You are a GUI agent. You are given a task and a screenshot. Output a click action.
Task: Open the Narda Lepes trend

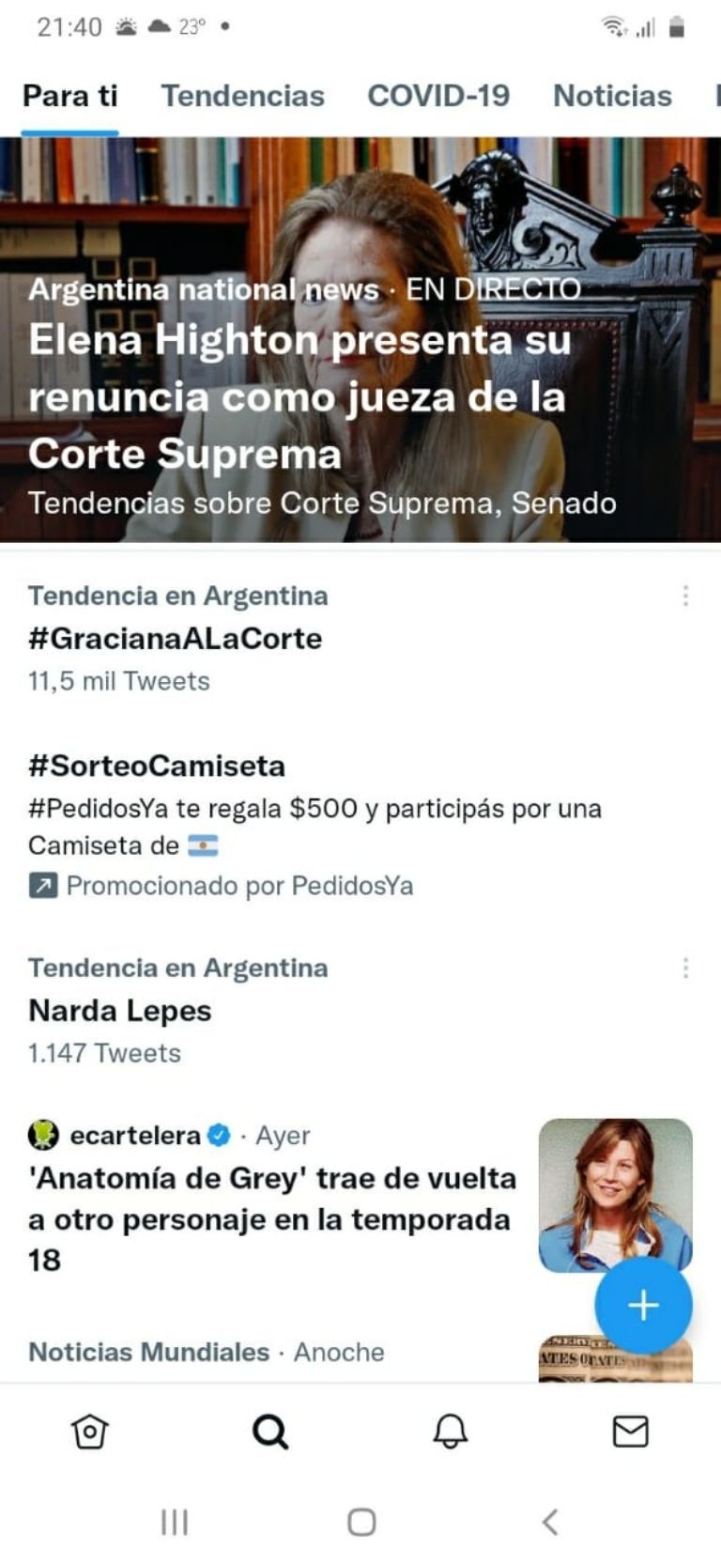click(120, 1011)
